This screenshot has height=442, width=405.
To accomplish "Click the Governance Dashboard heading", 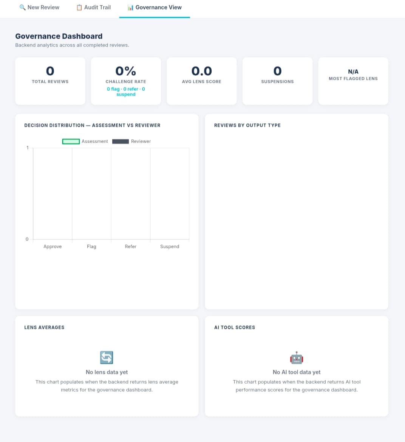I will tap(59, 36).
